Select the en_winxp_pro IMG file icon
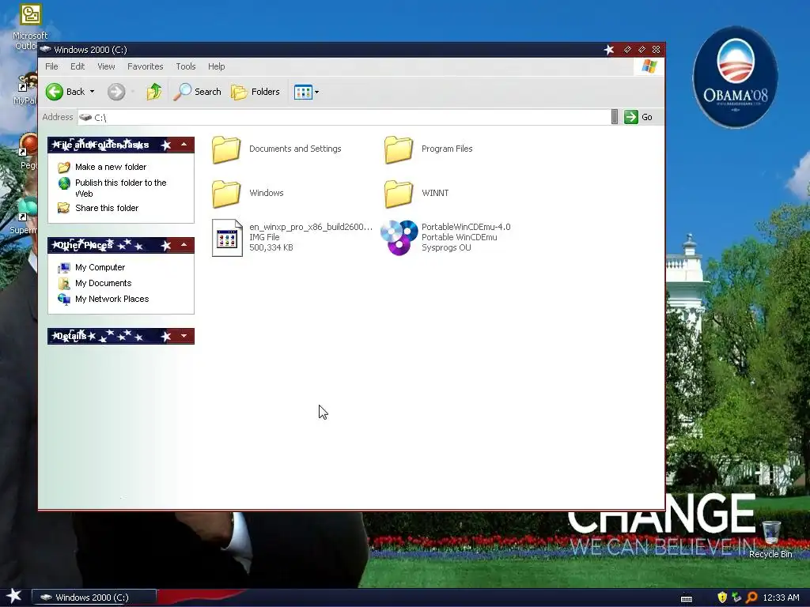 tap(227, 238)
